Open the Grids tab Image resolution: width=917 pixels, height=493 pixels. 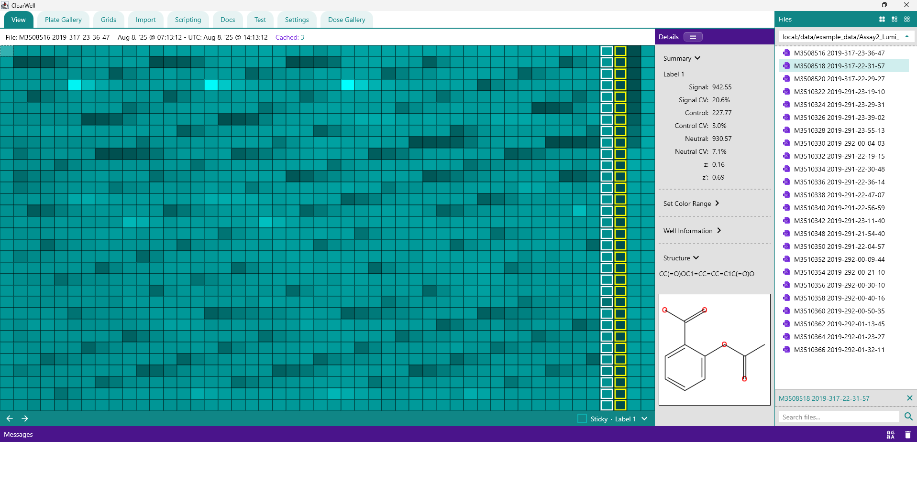[x=109, y=20]
